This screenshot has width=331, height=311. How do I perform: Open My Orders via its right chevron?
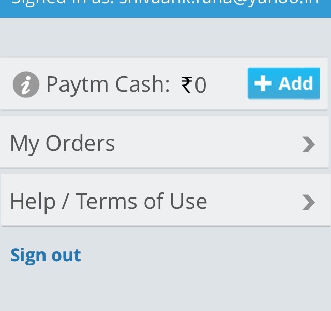pos(308,144)
